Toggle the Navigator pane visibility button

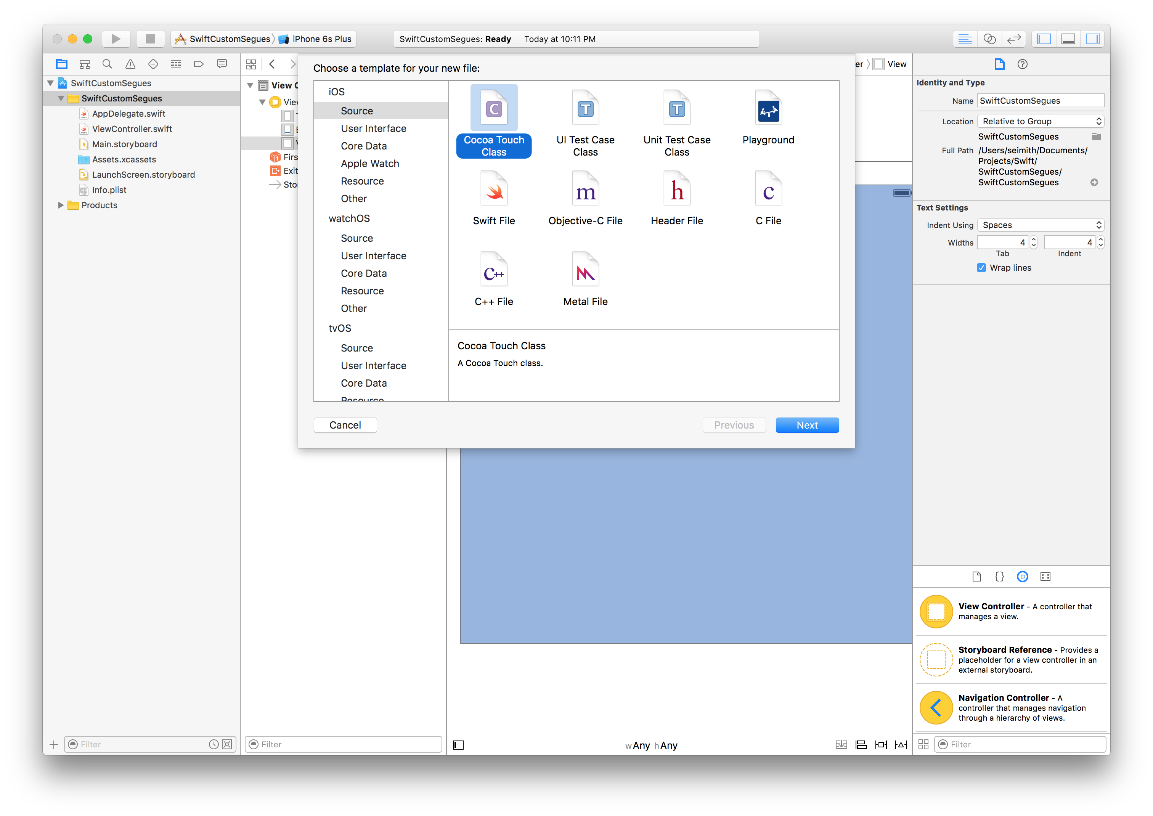1044,39
